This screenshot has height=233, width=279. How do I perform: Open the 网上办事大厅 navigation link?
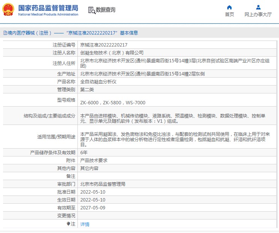click(258, 14)
